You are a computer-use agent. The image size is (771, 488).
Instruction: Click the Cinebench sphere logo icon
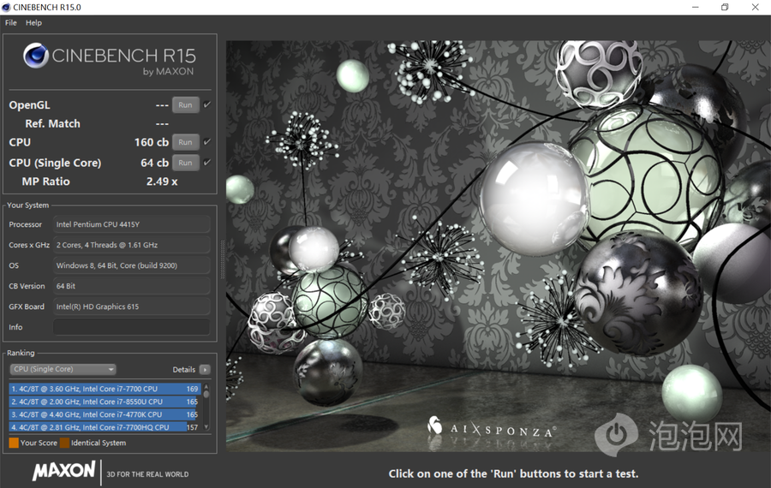click(35, 57)
